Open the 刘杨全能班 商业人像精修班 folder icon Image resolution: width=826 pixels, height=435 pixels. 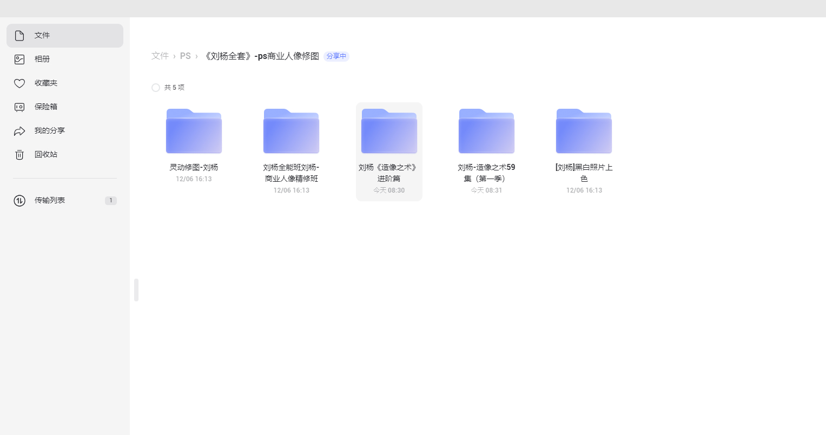coord(291,131)
